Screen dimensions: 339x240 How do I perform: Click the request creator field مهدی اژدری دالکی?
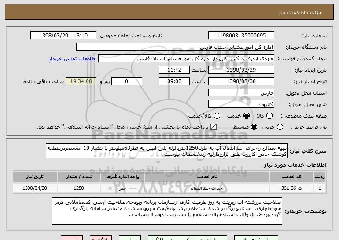coord(186,59)
